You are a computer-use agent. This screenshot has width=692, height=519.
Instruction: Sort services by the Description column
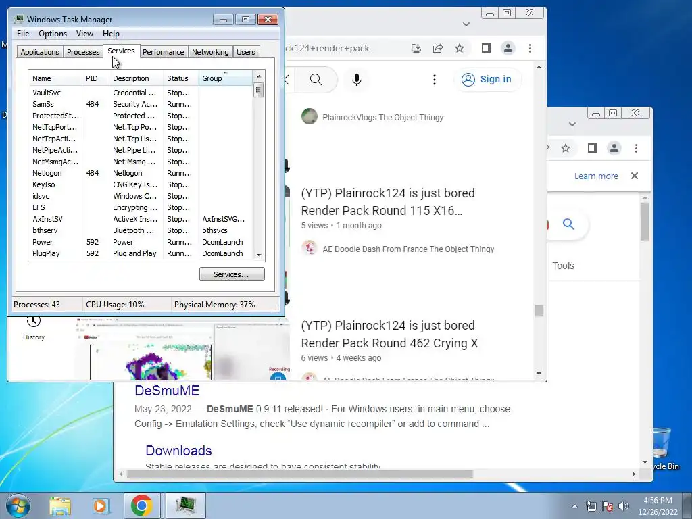(x=136, y=78)
